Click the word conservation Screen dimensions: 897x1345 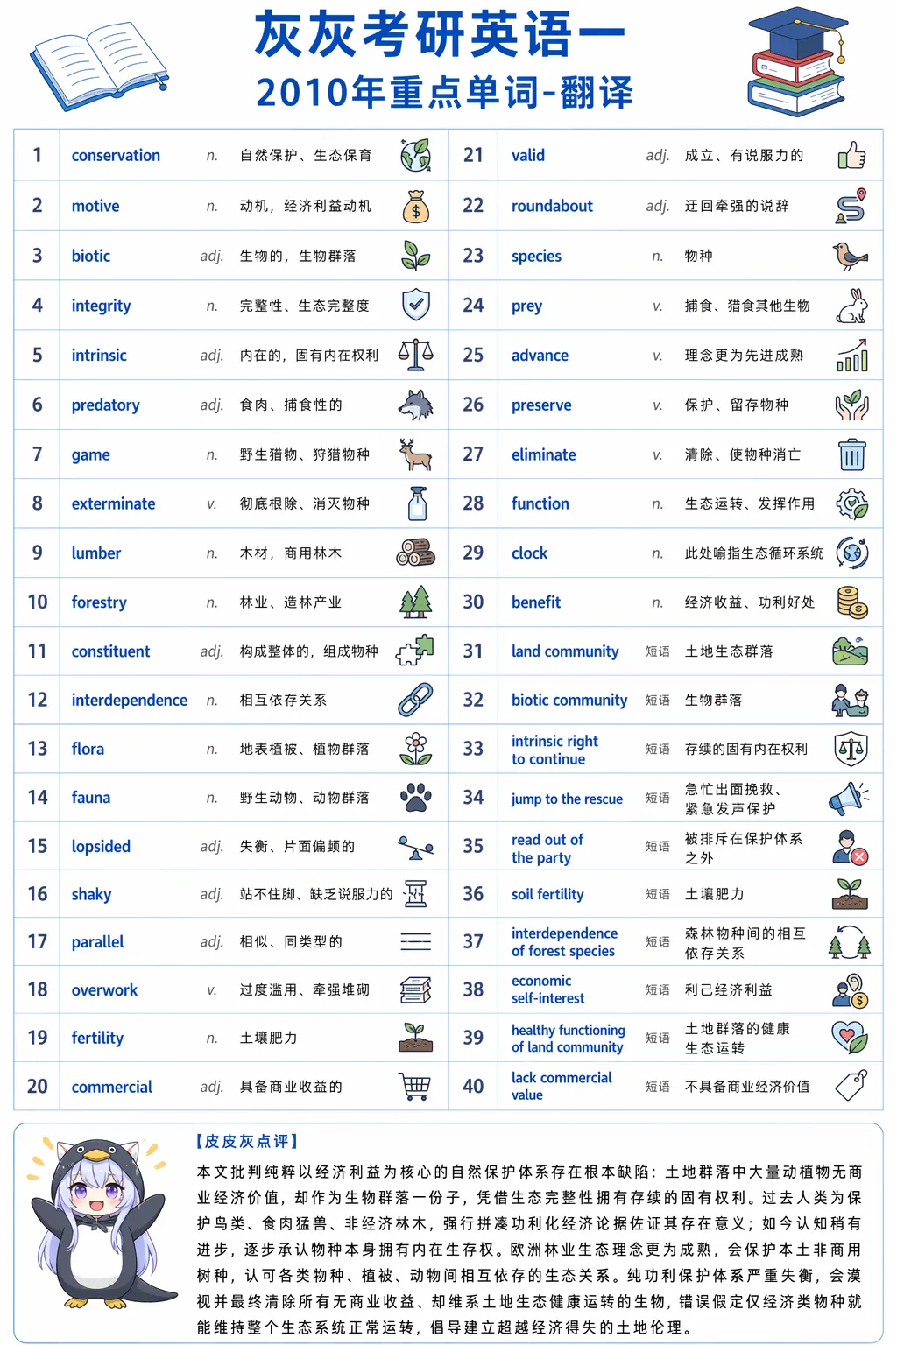116,155
